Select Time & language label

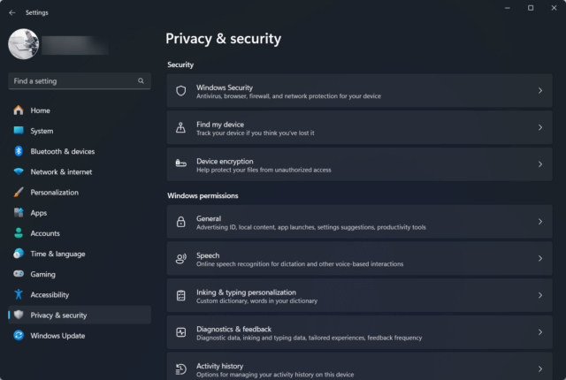coord(57,254)
